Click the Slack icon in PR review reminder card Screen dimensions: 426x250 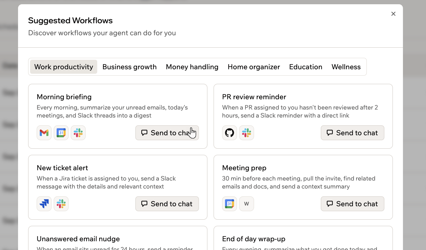point(247,133)
